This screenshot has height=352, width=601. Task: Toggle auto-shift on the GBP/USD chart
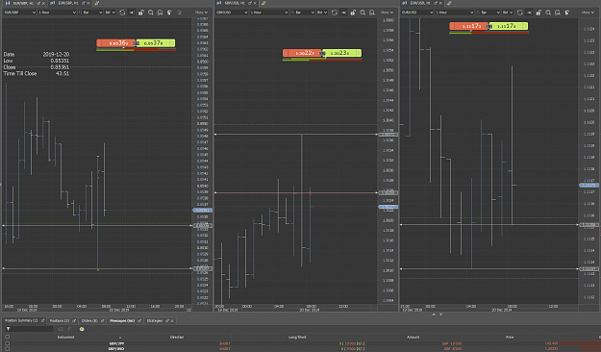point(344,13)
